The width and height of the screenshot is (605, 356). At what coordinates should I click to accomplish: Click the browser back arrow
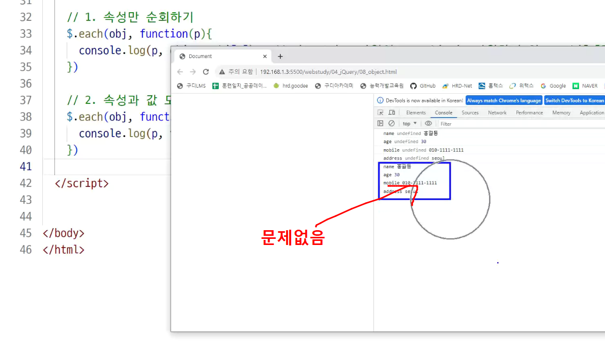pos(180,72)
